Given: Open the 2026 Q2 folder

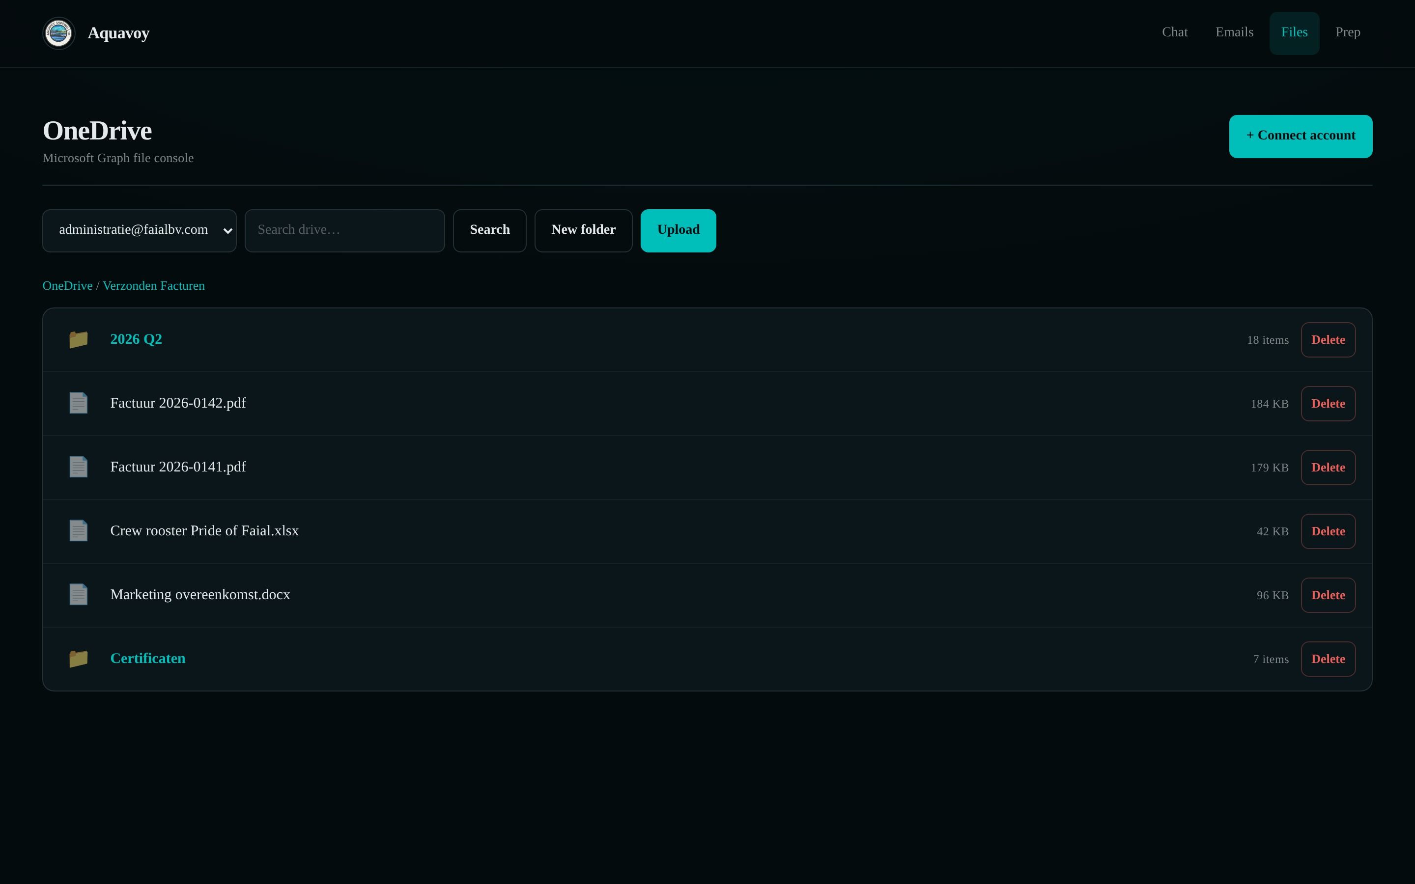Looking at the screenshot, I should tap(136, 340).
